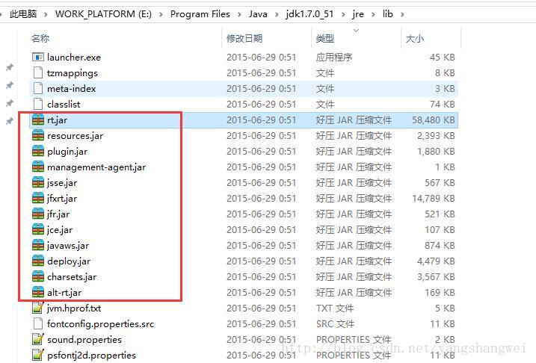Open the chevron after 此电脑 in address bar
The image size is (536, 363).
[46, 14]
